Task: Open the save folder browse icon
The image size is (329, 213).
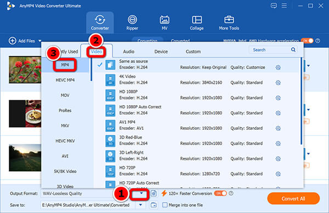Action: 154,205
